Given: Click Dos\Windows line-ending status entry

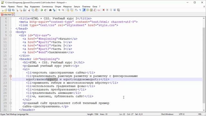Looking at the screenshot, I should [x=167, y=114].
